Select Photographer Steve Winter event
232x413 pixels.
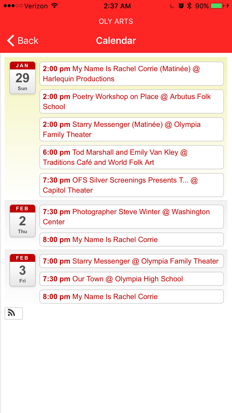coord(132,217)
